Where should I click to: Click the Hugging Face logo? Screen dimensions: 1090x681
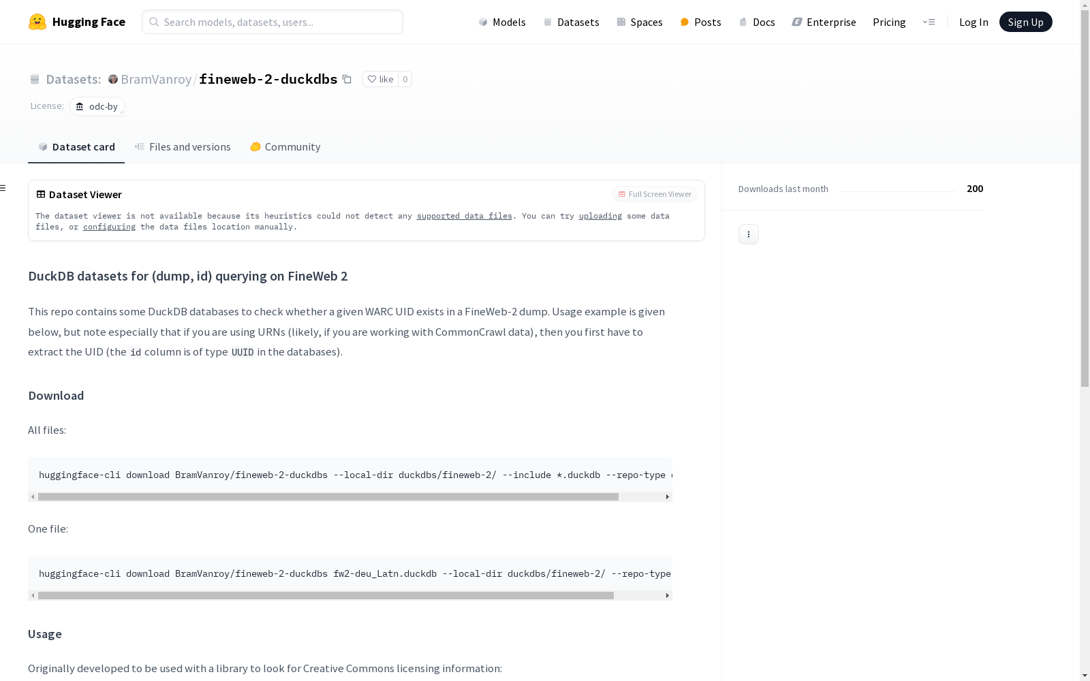(77, 22)
